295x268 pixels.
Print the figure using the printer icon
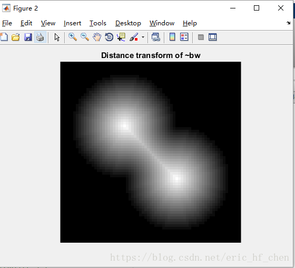(40, 37)
